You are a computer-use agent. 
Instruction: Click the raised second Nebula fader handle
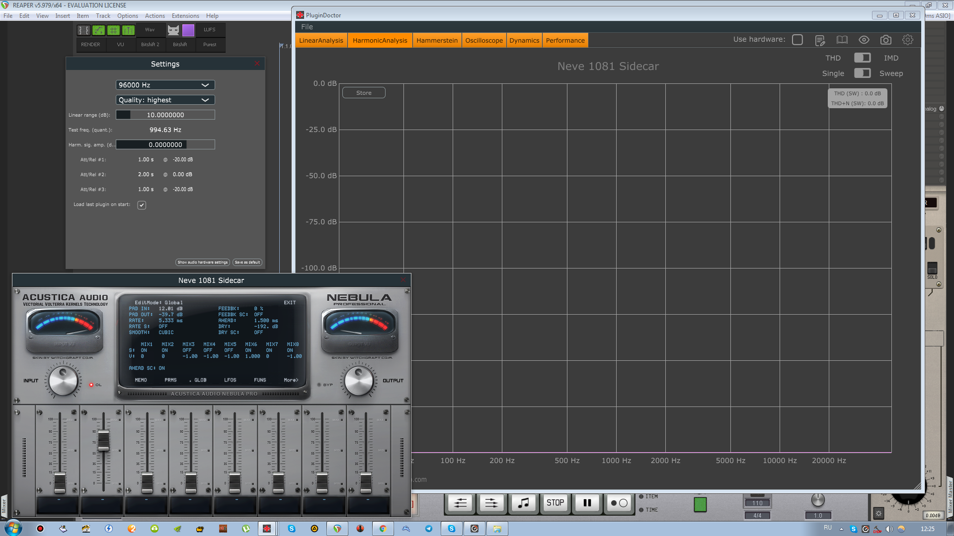(x=103, y=441)
